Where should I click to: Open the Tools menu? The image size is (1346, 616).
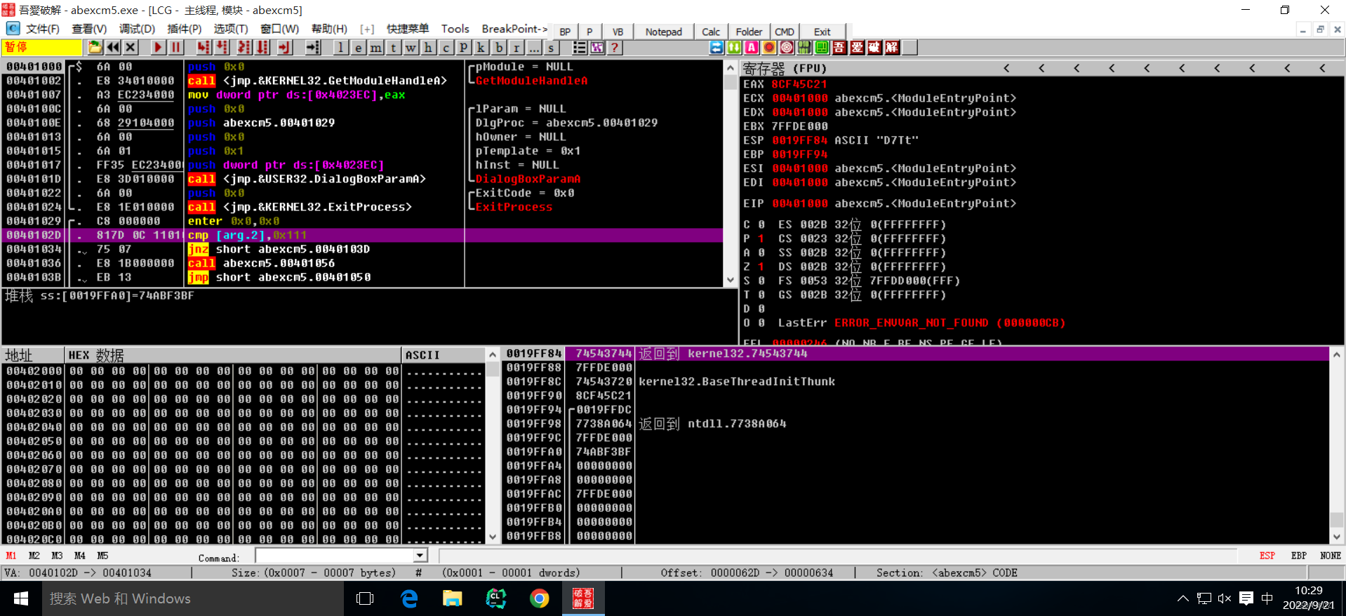pos(455,29)
